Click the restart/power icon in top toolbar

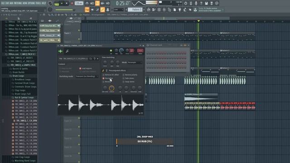click(185, 3)
